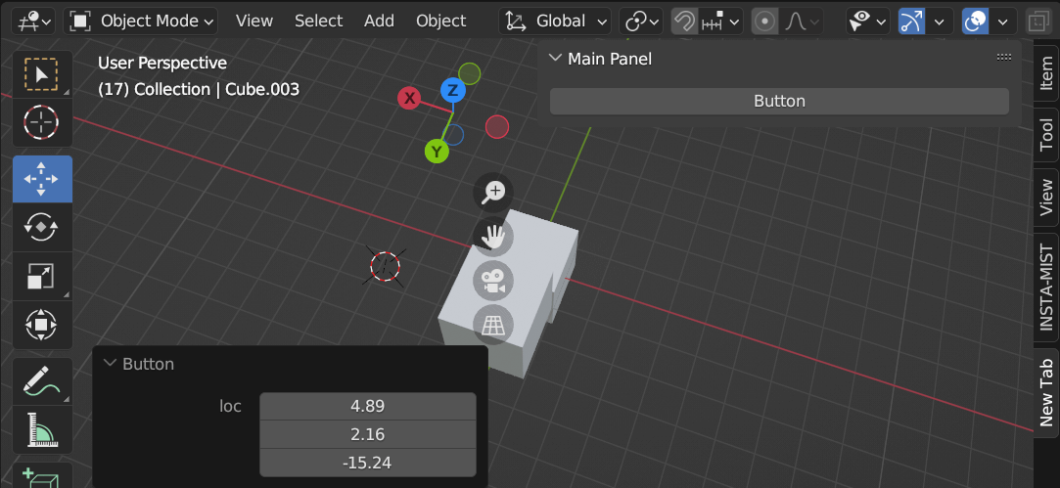The width and height of the screenshot is (1060, 488).
Task: Click the red X axis gizmo
Action: click(x=409, y=98)
